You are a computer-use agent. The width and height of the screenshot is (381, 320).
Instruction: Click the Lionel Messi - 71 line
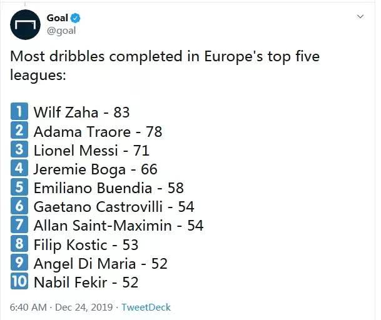[x=91, y=150]
